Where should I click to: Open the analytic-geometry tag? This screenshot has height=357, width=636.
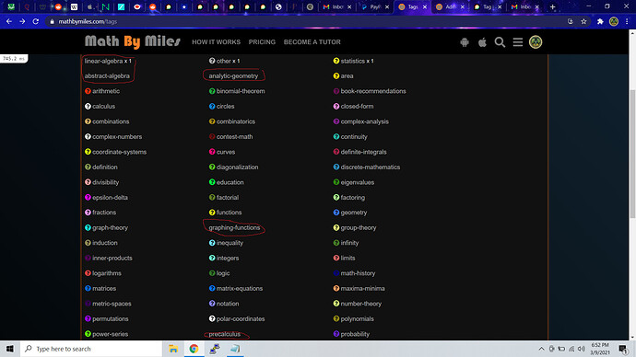click(233, 76)
